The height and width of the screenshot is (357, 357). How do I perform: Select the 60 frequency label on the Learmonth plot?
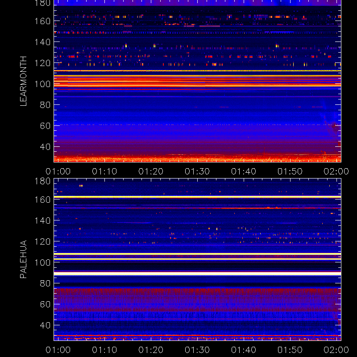(x=45, y=126)
